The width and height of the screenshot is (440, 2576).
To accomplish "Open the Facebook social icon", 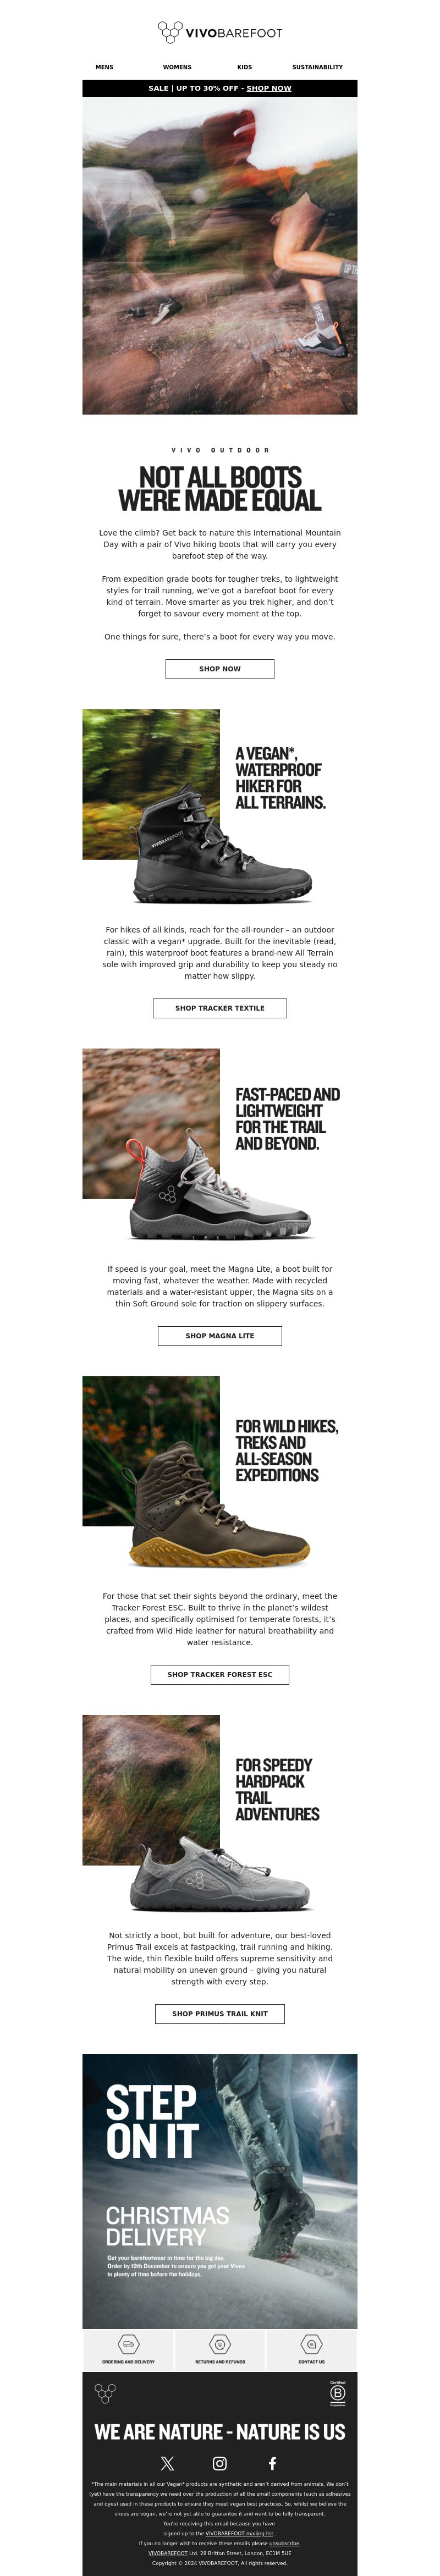I will [272, 2463].
